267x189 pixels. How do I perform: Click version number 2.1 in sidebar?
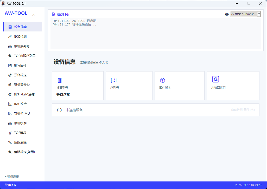click(x=34, y=15)
